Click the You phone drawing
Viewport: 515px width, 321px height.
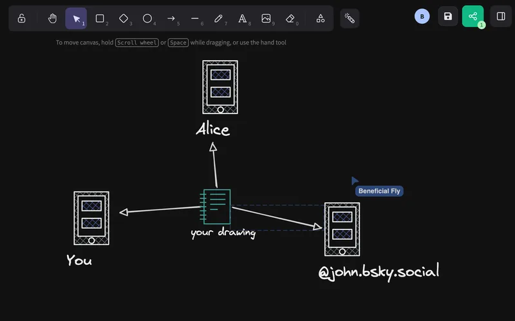91,219
